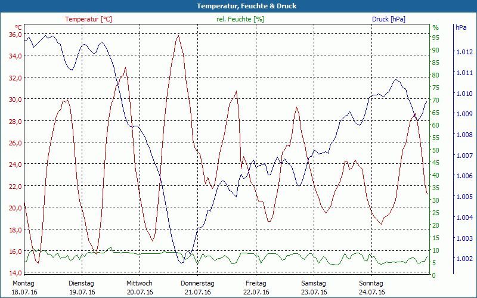Click the '1.012' pressure axis value
The height and width of the screenshot is (298, 477).
click(463, 52)
